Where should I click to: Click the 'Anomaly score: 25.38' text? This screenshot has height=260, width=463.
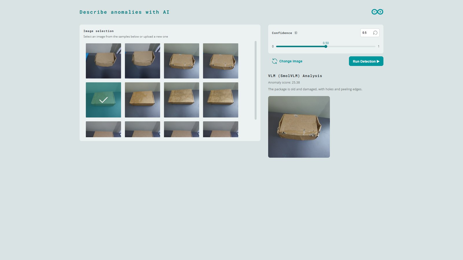284,83
